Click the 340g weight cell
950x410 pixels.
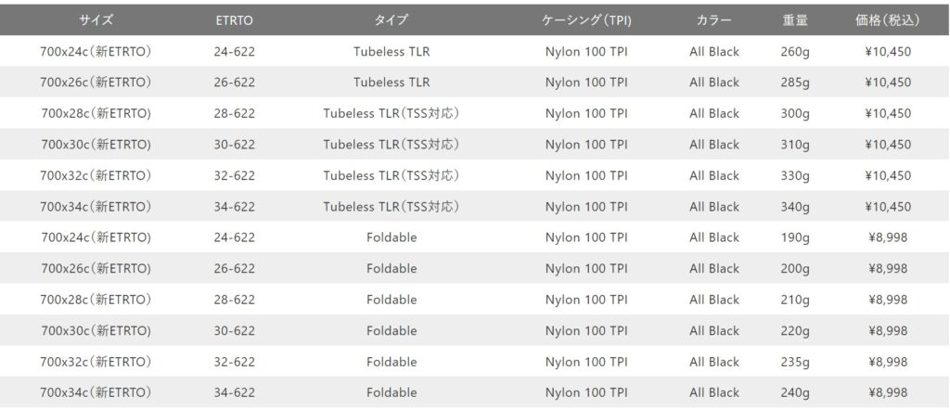tap(795, 207)
